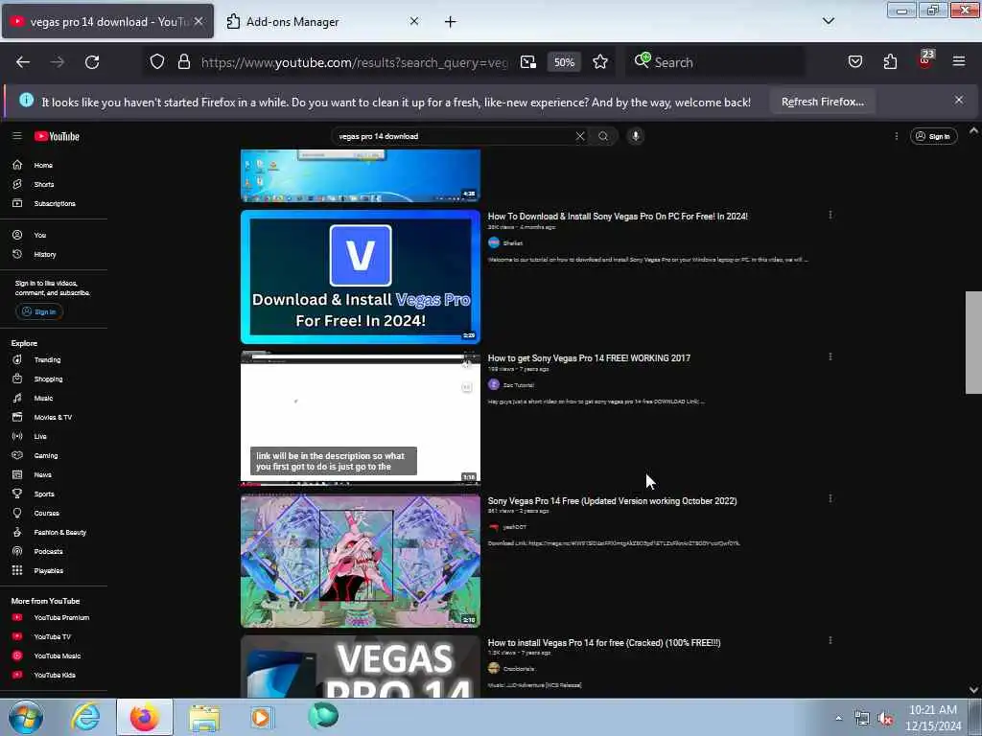
Task: Open options menu for 'How to get Sony Vegas Pro 14 FREE' video
Action: 830,356
